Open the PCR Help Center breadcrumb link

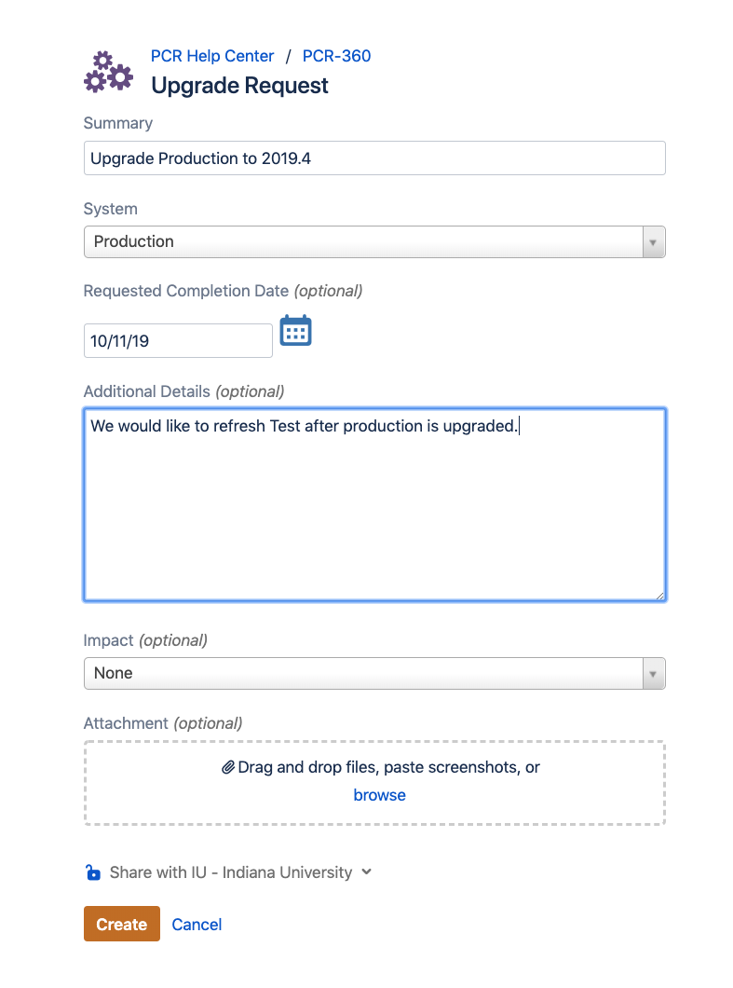tap(212, 56)
